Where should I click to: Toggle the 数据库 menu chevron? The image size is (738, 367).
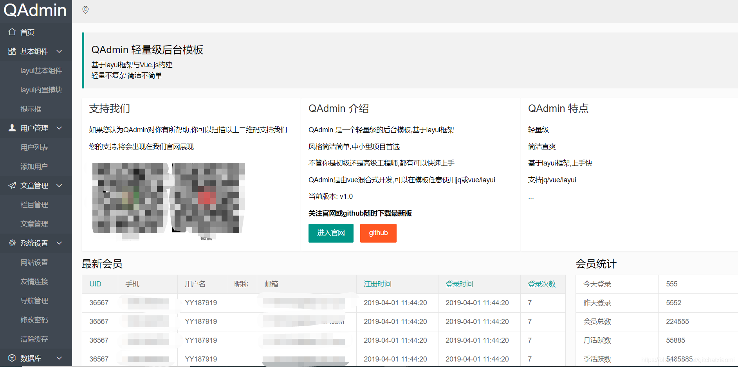59,358
